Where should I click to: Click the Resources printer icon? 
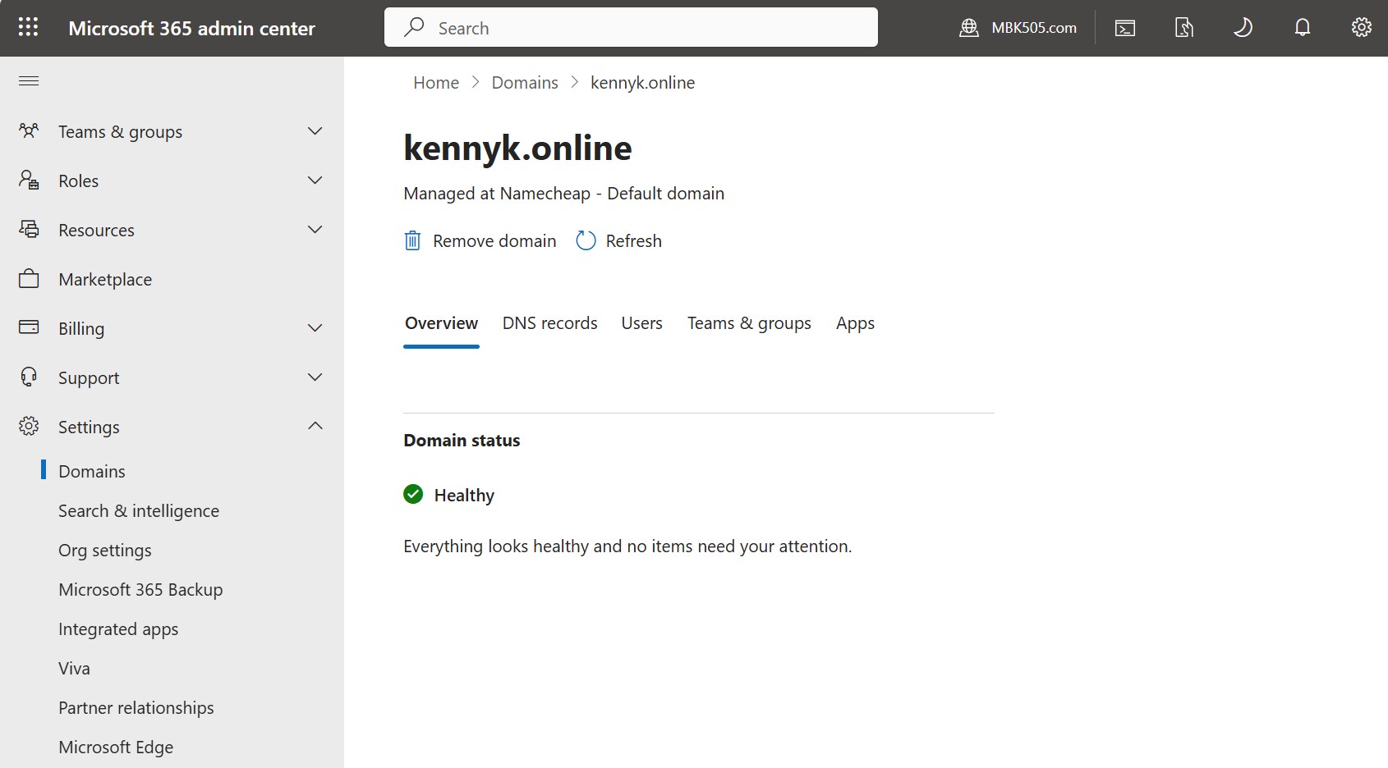pos(29,229)
